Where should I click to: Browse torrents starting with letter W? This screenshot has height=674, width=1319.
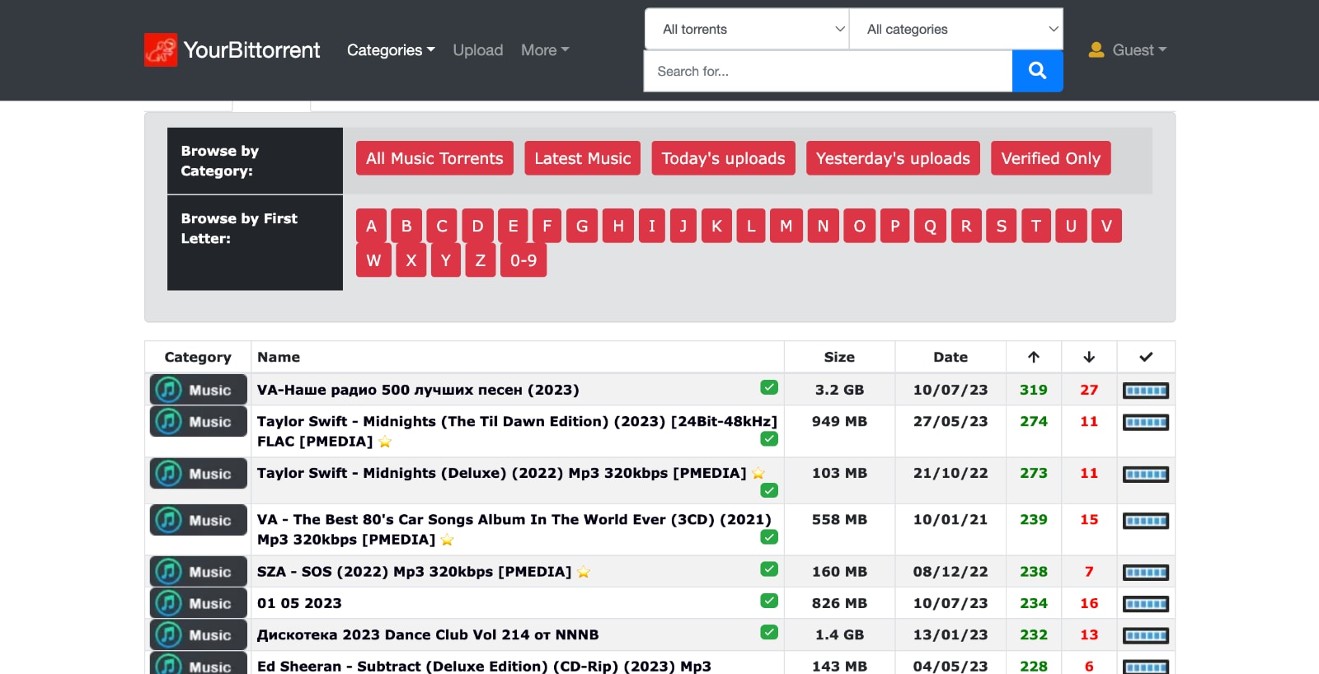373,260
